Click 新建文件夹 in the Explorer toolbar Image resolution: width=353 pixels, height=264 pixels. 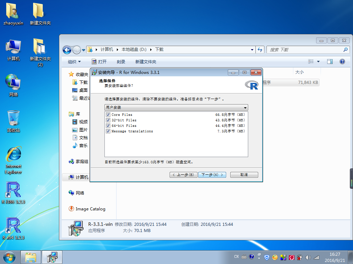click(x=146, y=62)
